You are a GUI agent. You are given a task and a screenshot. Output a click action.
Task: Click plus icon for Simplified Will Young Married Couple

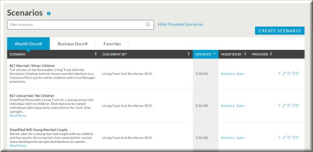point(279,137)
